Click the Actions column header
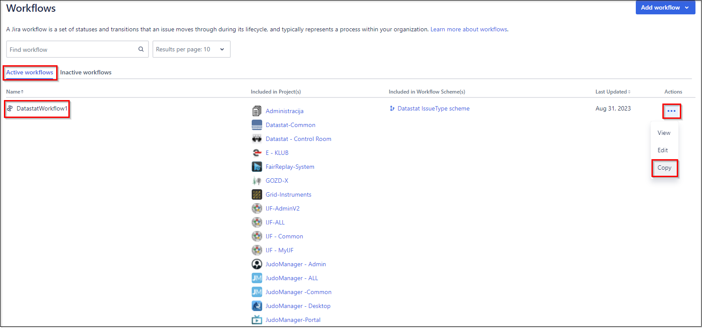 coord(673,92)
